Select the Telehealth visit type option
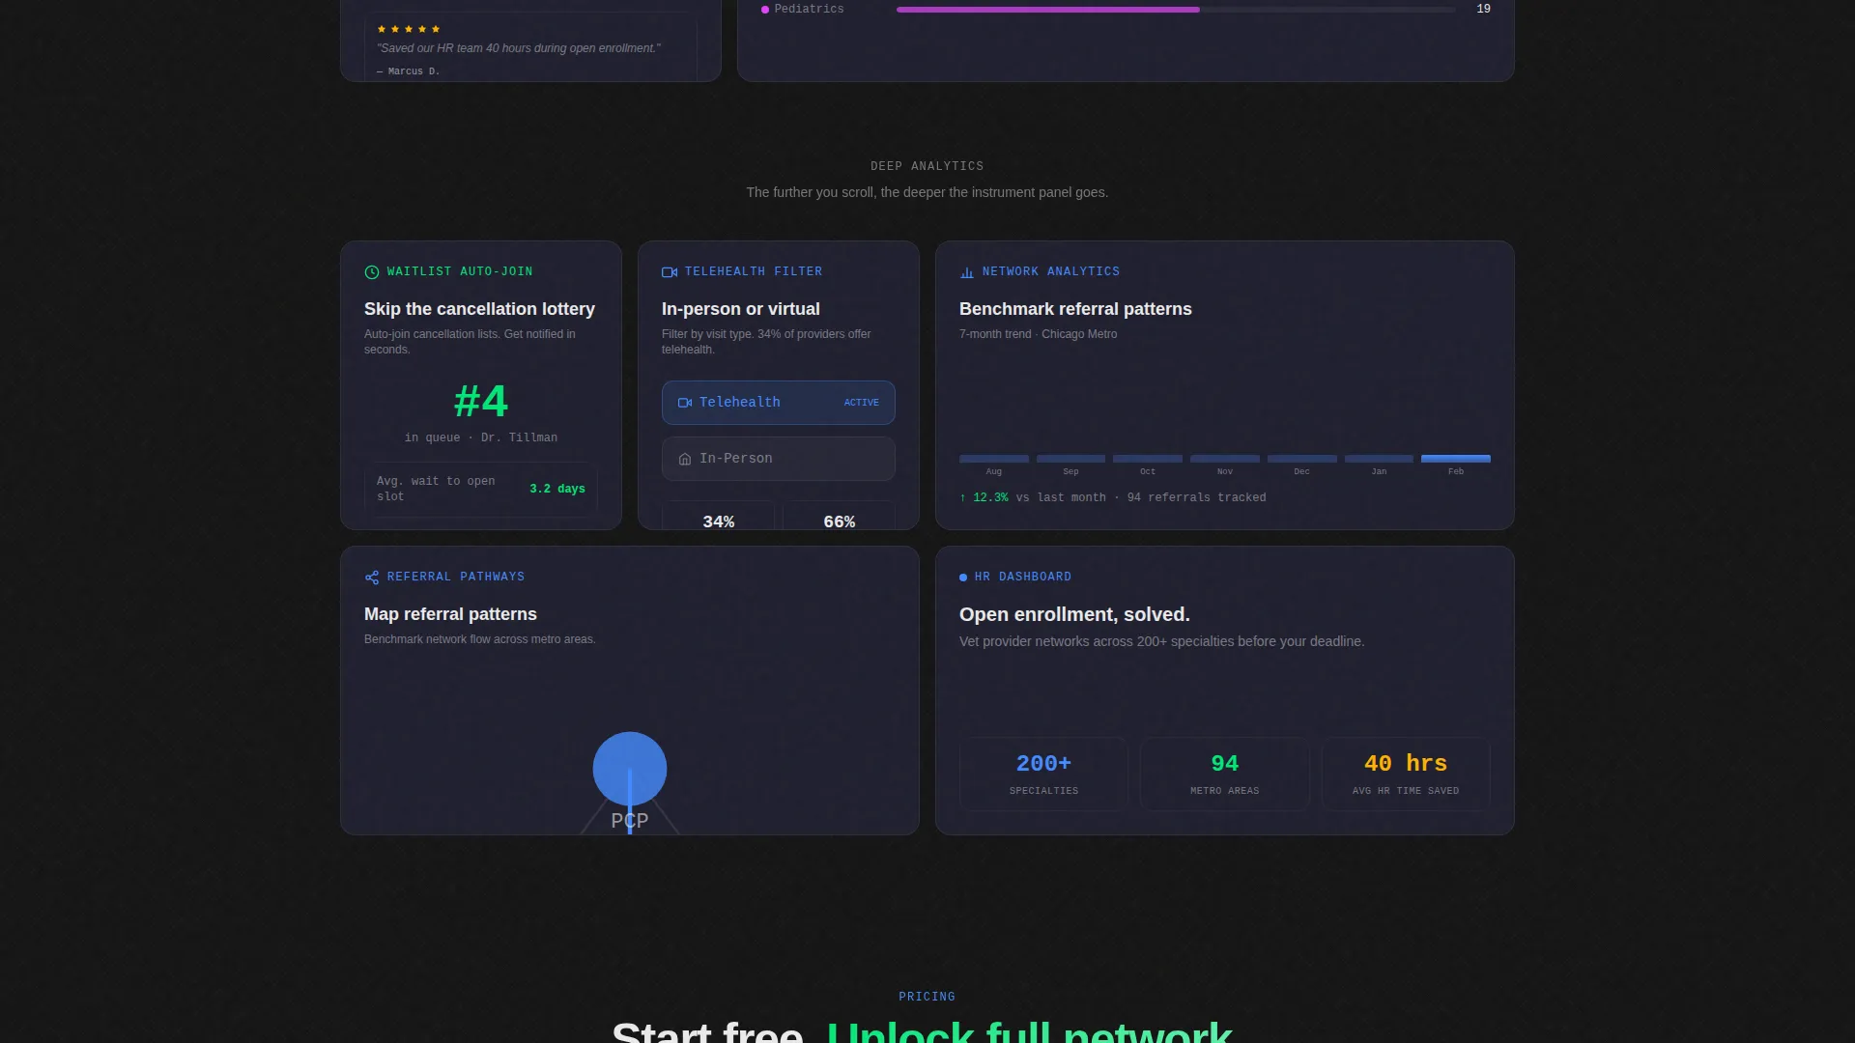The width and height of the screenshot is (1855, 1043). (x=779, y=403)
